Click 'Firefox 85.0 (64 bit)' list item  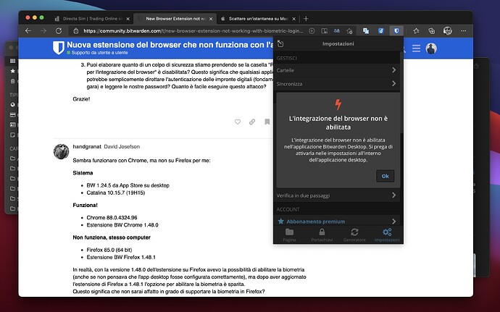pyautogui.click(x=109, y=250)
